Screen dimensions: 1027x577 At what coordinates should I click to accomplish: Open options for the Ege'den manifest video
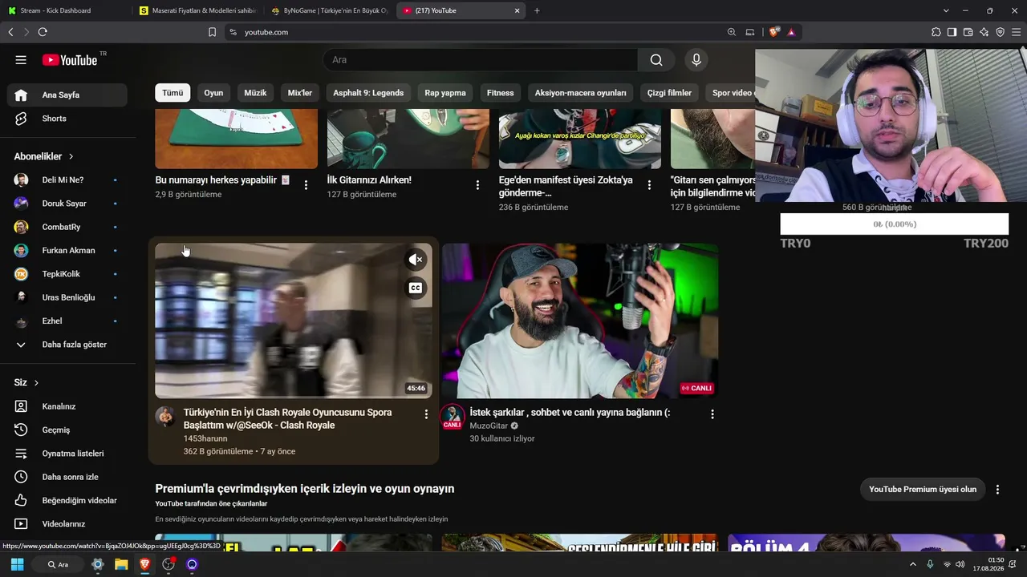pyautogui.click(x=649, y=185)
